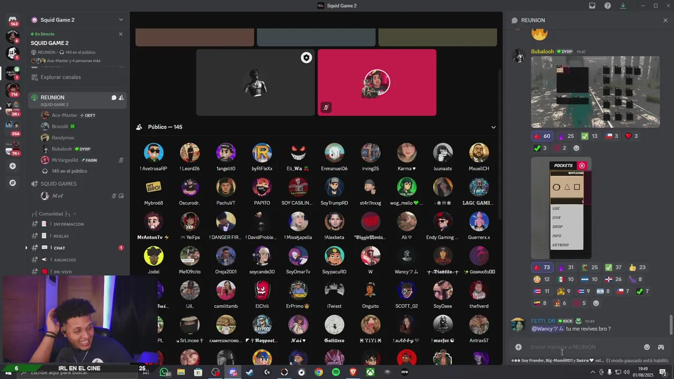
Task: Toggle thumbs up reaction with 23
Action: [x=637, y=267]
